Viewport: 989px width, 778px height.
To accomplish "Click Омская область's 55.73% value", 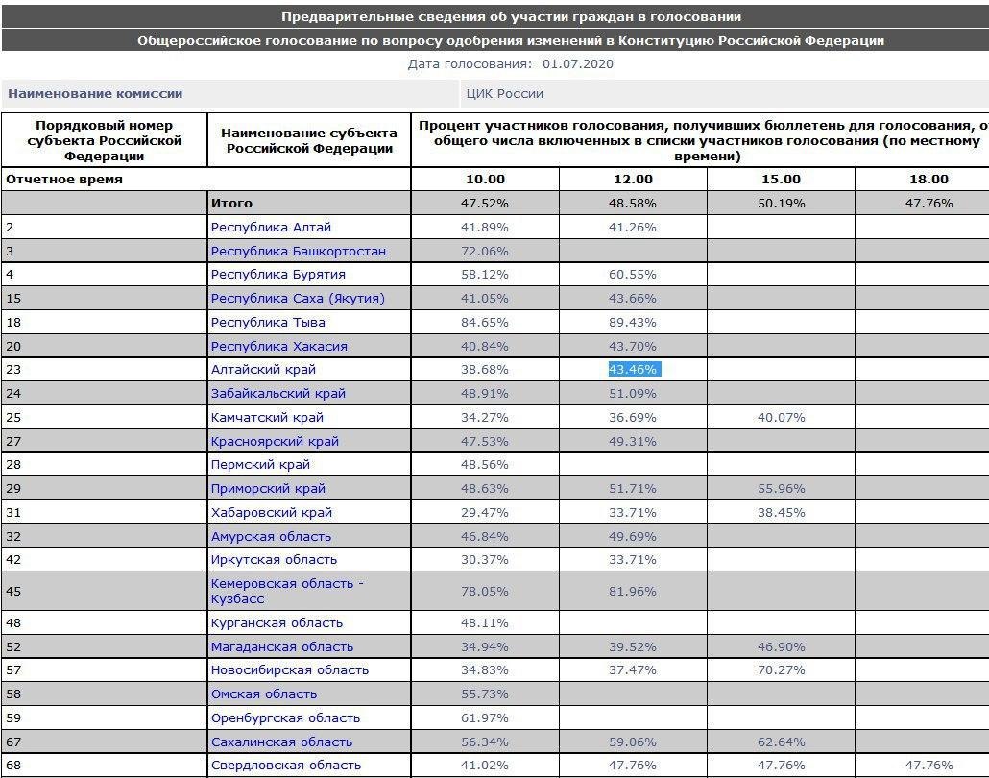I will coord(484,694).
